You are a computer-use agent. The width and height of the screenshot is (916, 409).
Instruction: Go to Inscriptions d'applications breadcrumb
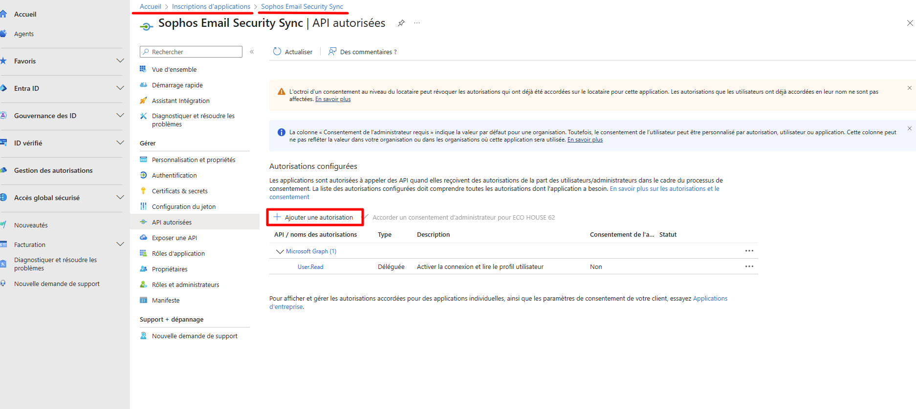tap(211, 6)
